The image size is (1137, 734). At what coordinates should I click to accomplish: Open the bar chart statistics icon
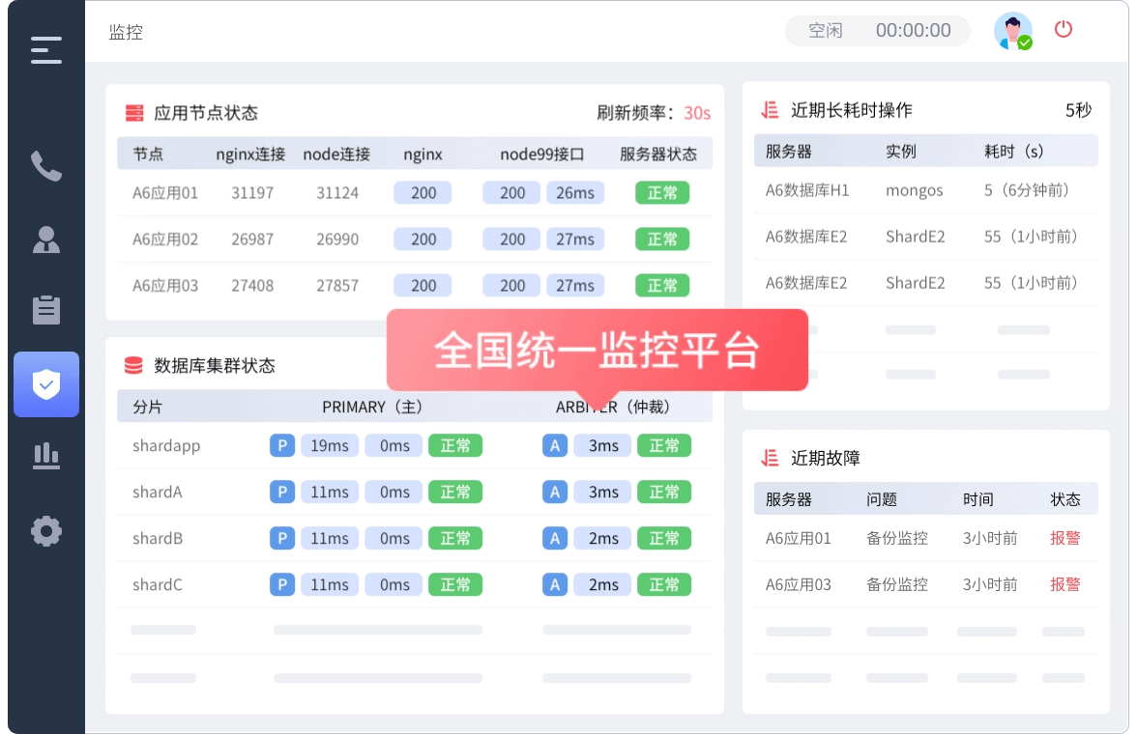pos(45,456)
